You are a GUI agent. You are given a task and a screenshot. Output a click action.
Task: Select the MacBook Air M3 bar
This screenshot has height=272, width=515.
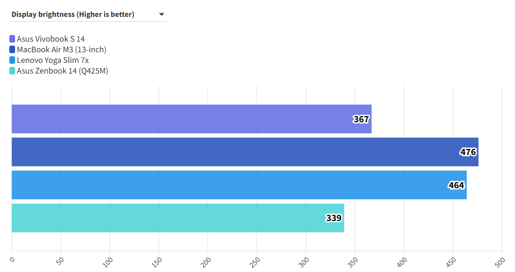[221, 152]
